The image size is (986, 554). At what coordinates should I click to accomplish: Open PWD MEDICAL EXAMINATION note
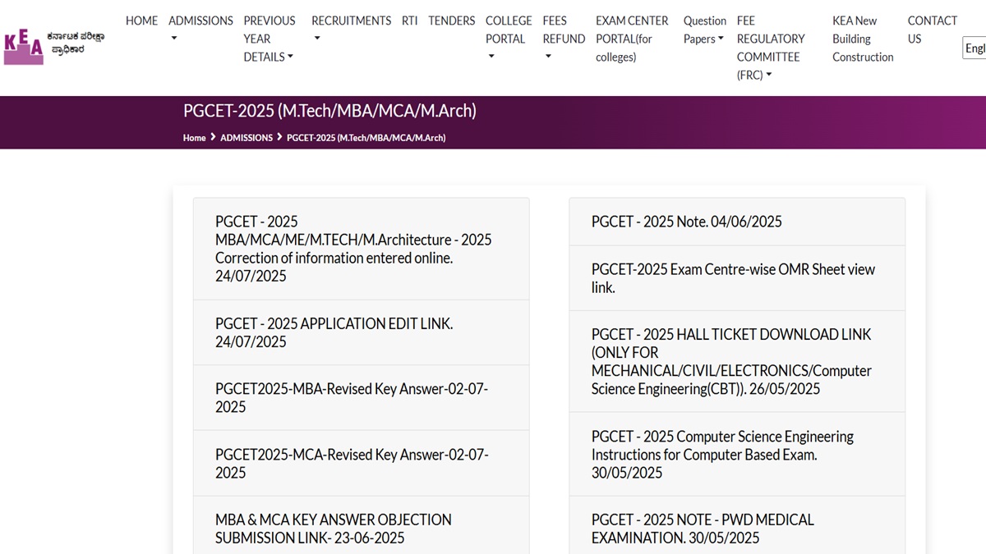[737, 525]
